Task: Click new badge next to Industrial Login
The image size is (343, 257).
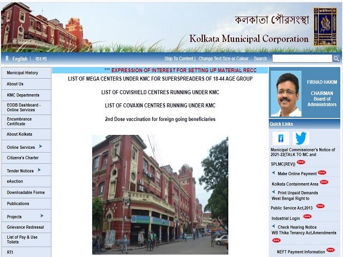Action: click(307, 216)
